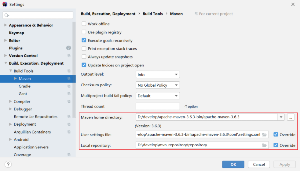Screen dimensions: 300x171
Task: Click the For current project copy icon
Action: [196, 14]
